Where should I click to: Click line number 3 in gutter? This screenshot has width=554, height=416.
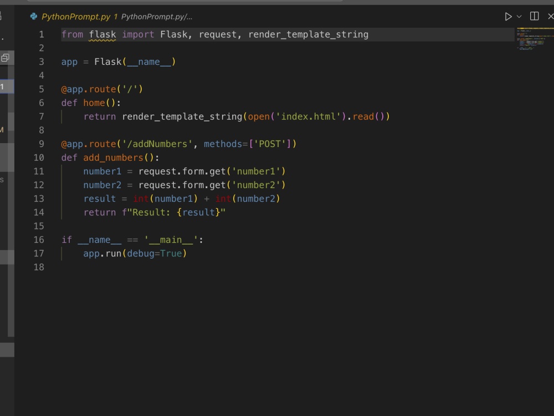[x=42, y=62]
